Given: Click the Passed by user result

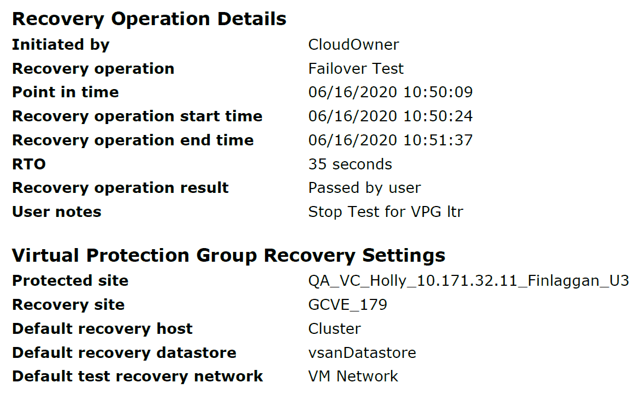Looking at the screenshot, I should (x=364, y=188).
